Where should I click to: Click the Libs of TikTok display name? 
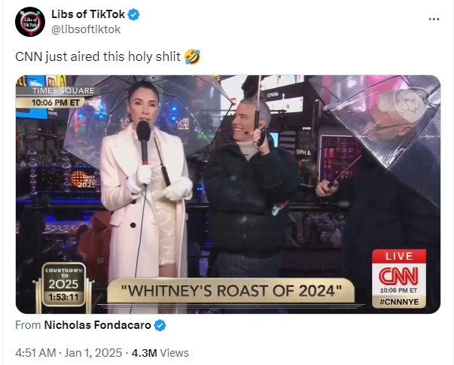88,14
